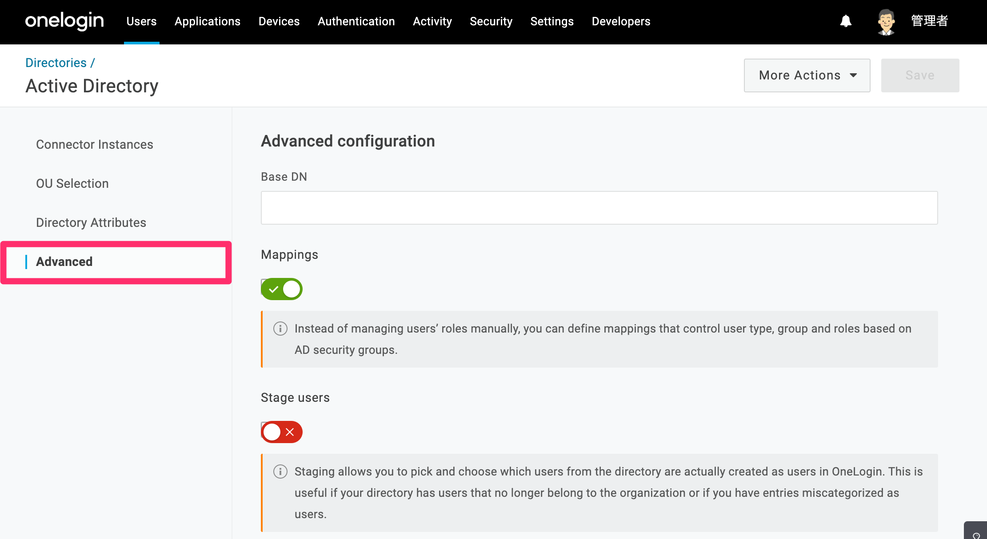Click the Active Directory page title
The width and height of the screenshot is (987, 539).
pos(92,86)
